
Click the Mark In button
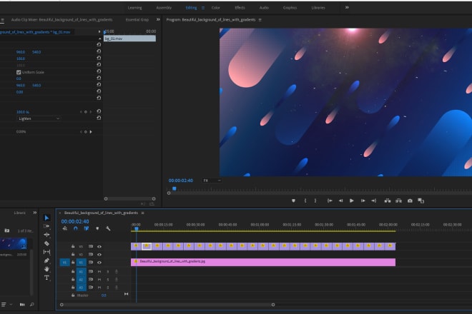coord(305,201)
